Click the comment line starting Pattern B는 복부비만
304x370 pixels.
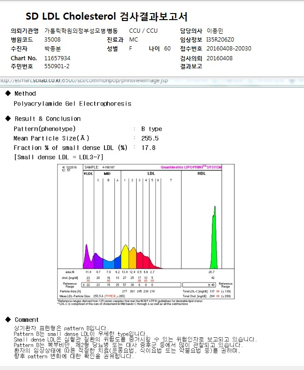coord(128,345)
